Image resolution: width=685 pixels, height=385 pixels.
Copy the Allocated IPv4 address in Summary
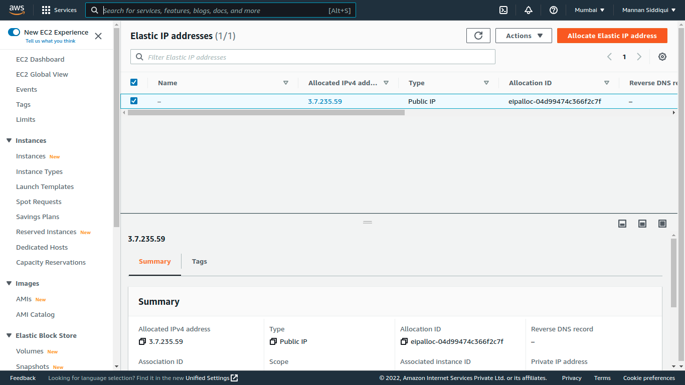pyautogui.click(x=142, y=341)
